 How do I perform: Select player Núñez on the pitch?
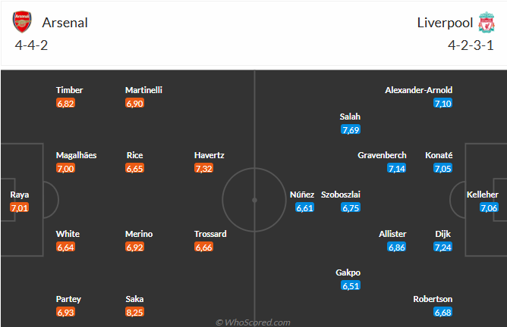302,195
